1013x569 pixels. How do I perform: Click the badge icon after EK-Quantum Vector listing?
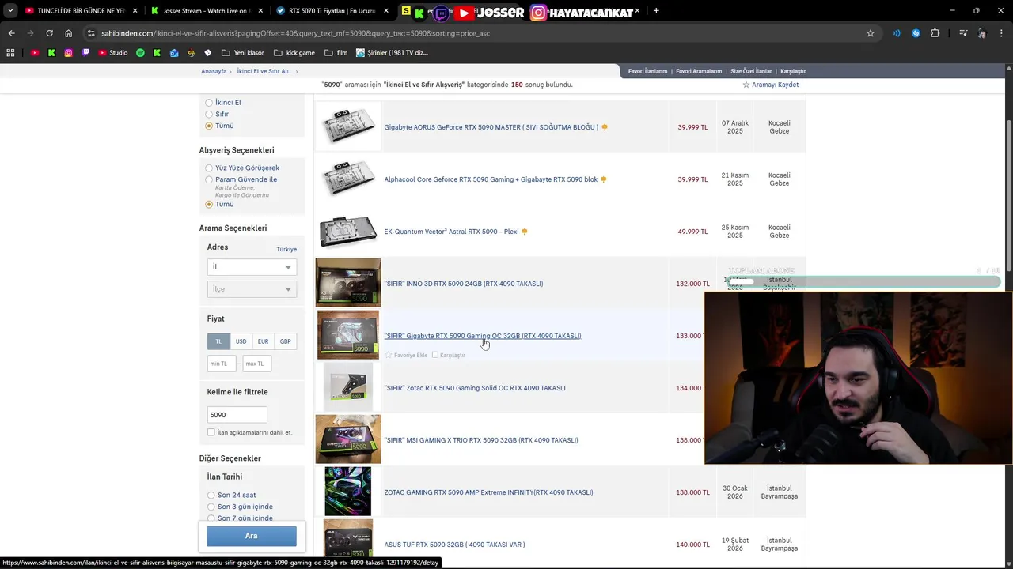(524, 232)
